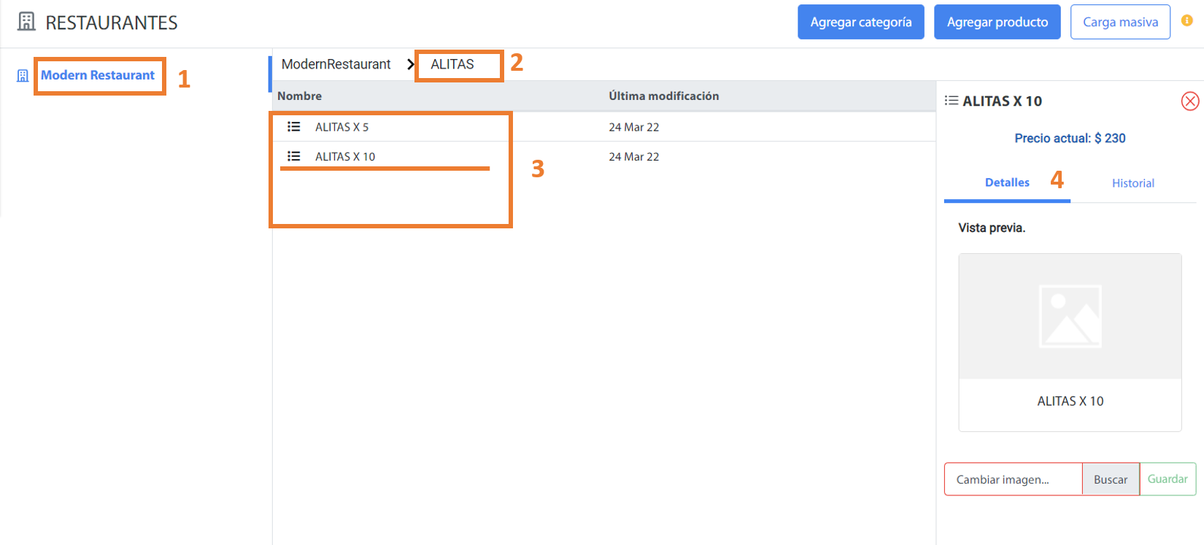
Task: Sort by the Última modificación column header
Action: coord(663,96)
